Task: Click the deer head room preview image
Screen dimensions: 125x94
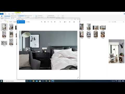Action: point(116,51)
